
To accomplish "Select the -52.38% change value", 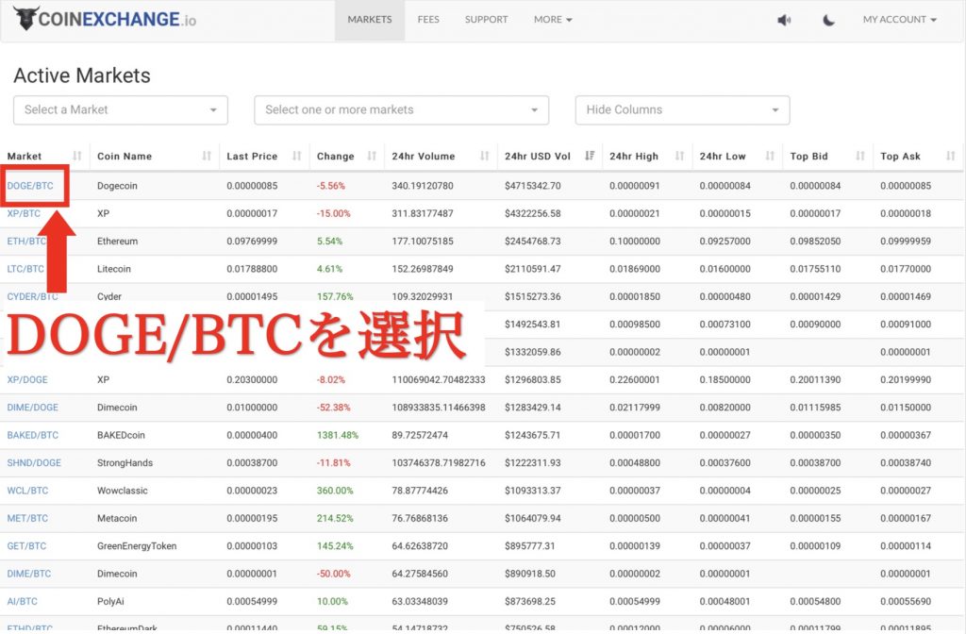I will click(x=333, y=408).
